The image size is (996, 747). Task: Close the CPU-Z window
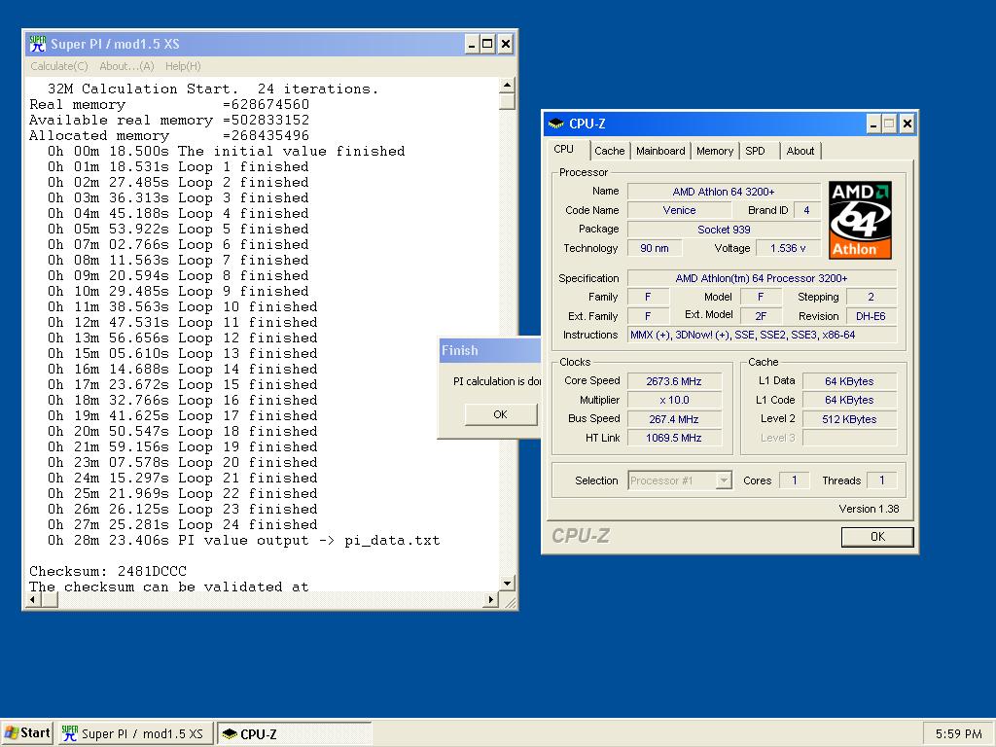coord(907,124)
